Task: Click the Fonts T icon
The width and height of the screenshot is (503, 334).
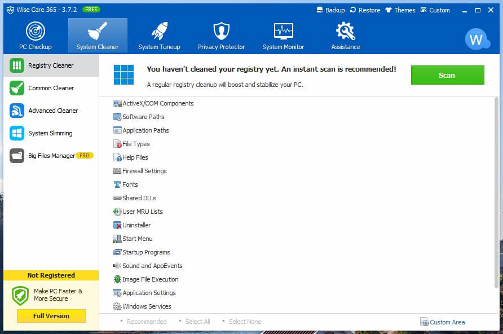Action: (x=117, y=184)
